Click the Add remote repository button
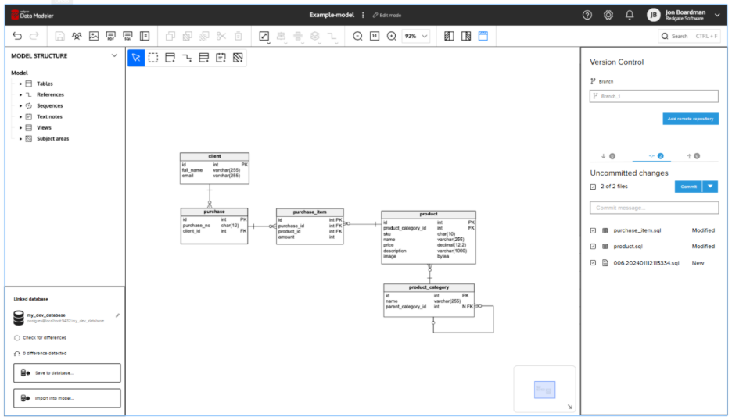Screen dimensions: 732x420 (x=690, y=119)
